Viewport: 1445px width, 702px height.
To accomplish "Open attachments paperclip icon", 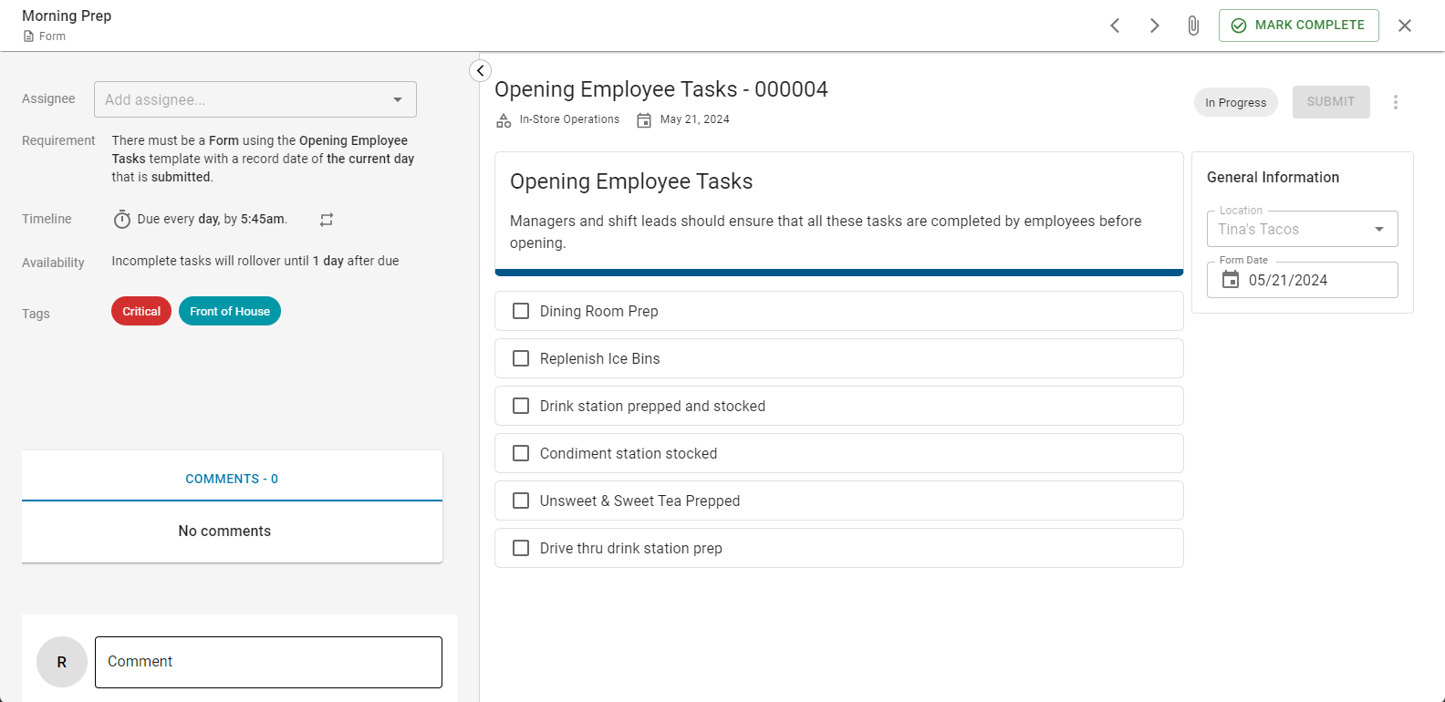I will pyautogui.click(x=1193, y=26).
